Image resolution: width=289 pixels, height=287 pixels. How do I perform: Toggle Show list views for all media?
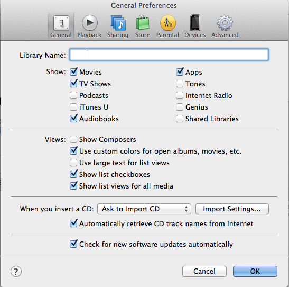tap(73, 186)
